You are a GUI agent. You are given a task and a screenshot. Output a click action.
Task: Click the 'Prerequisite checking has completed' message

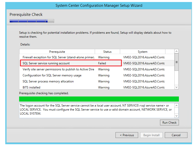pos(44,93)
